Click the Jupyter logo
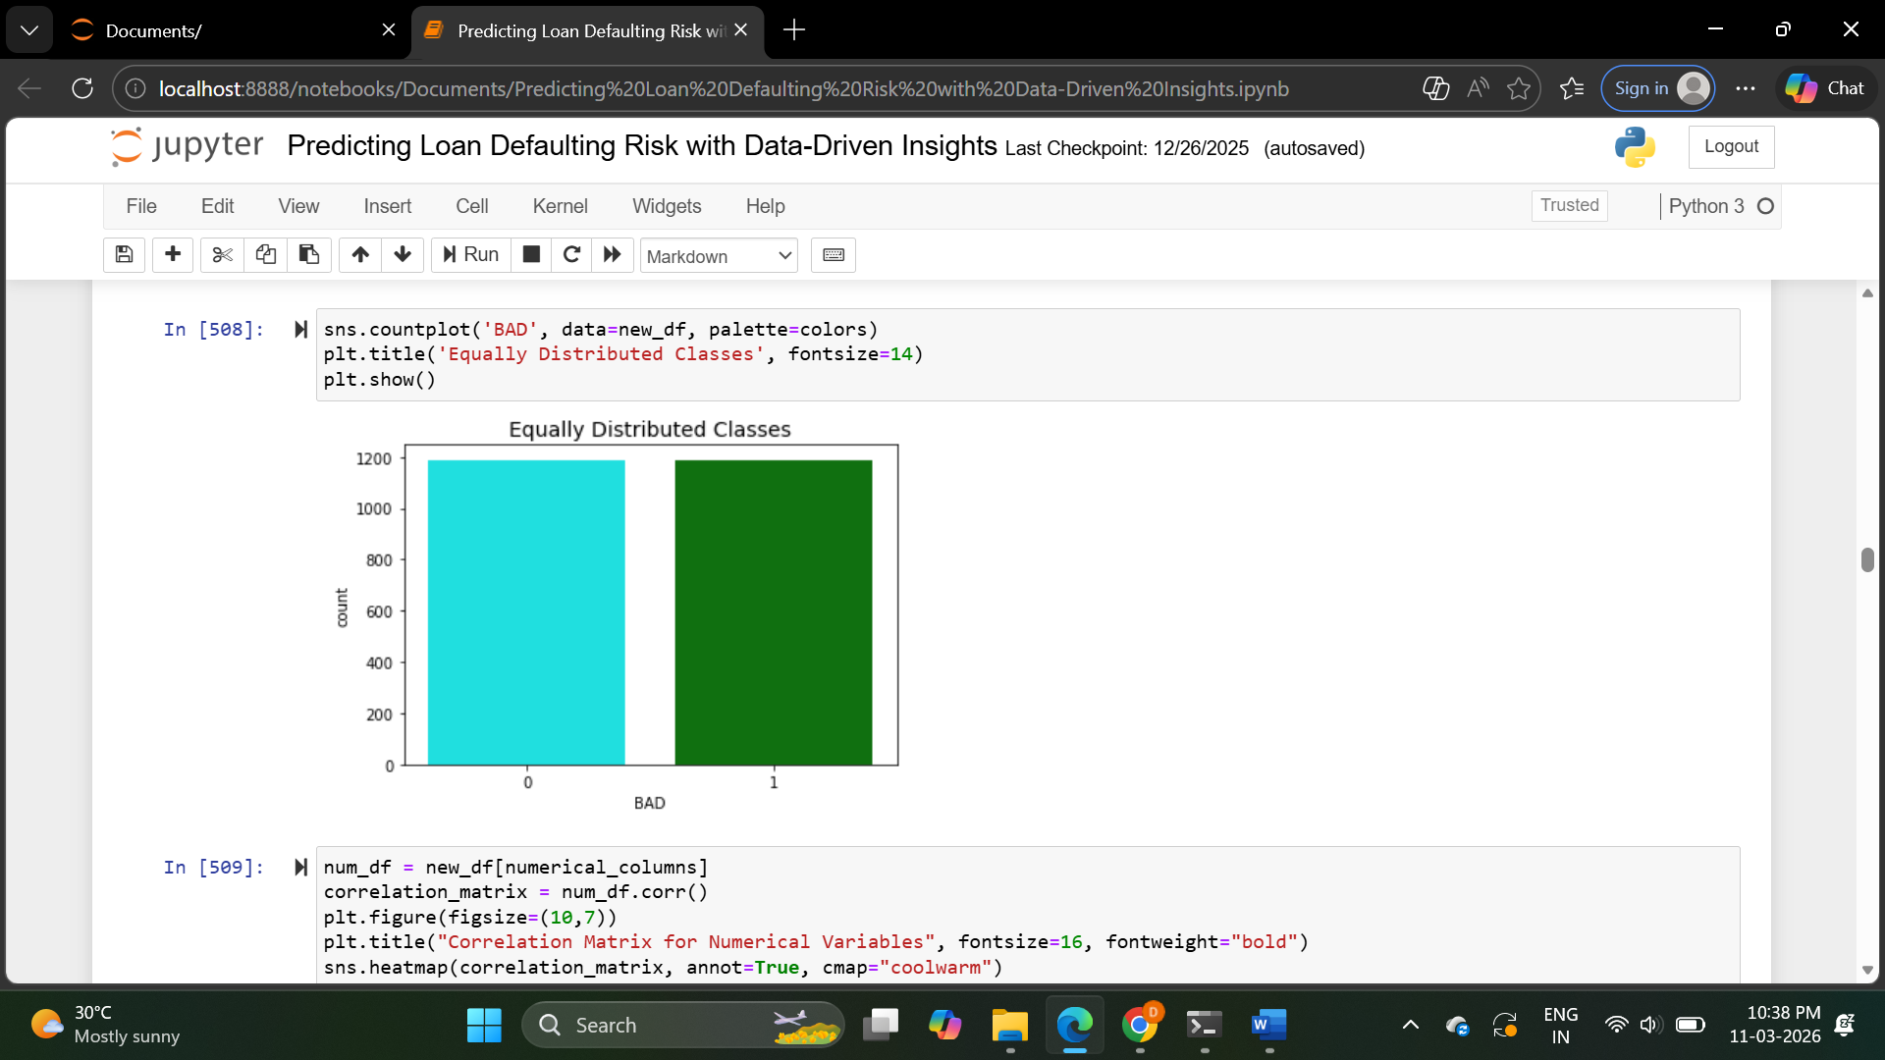 click(x=187, y=146)
